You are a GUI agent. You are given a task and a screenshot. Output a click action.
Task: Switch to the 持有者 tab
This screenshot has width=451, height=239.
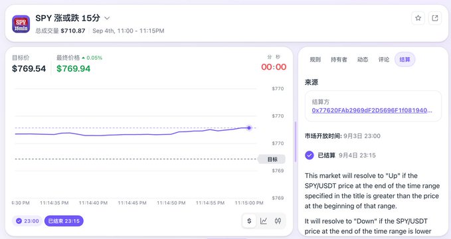[339, 60]
